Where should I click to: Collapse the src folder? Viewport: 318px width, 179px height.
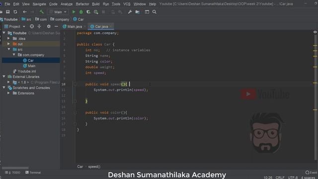[9, 49]
